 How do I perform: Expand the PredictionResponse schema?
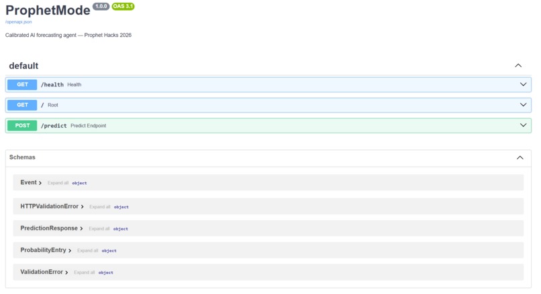point(52,228)
